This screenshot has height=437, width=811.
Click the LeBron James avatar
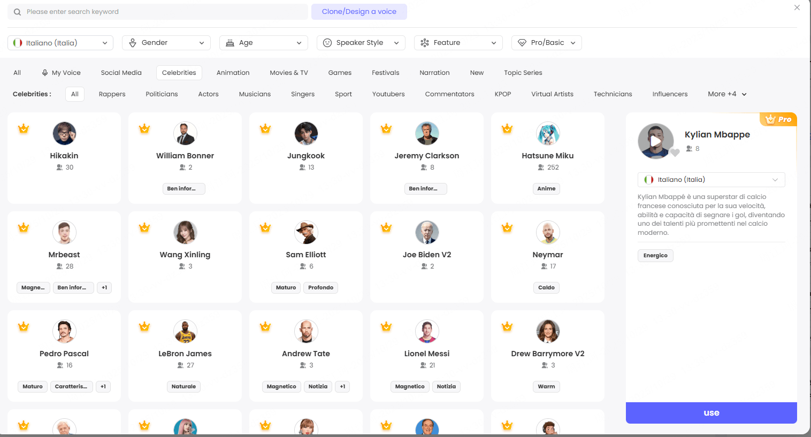(185, 331)
